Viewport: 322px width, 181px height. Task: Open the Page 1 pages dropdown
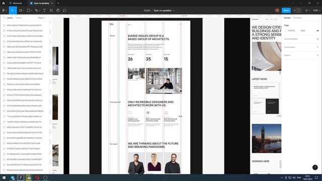pos(42,18)
